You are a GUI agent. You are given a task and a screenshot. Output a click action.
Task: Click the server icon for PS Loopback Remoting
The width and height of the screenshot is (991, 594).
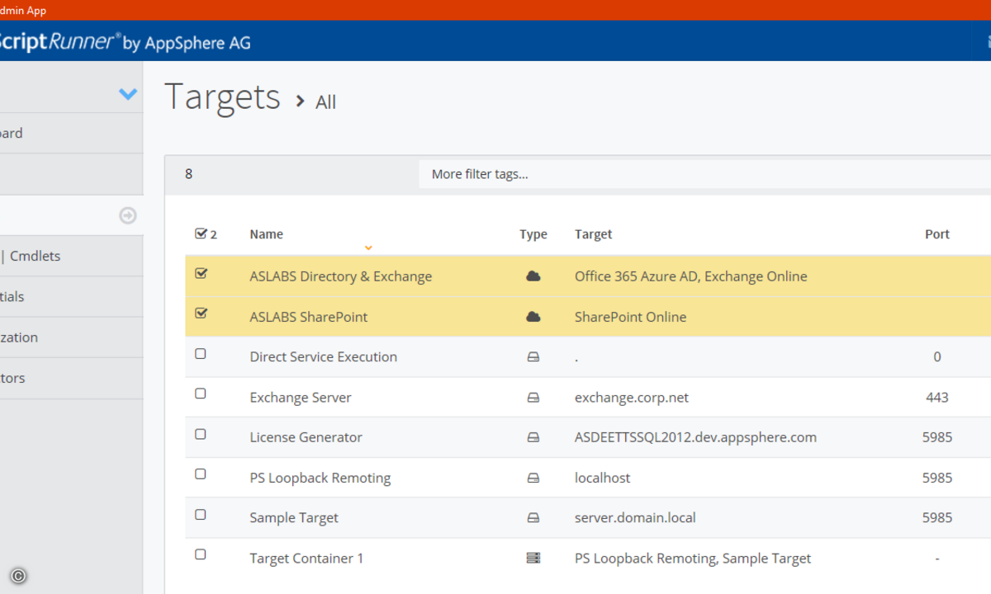pos(533,478)
